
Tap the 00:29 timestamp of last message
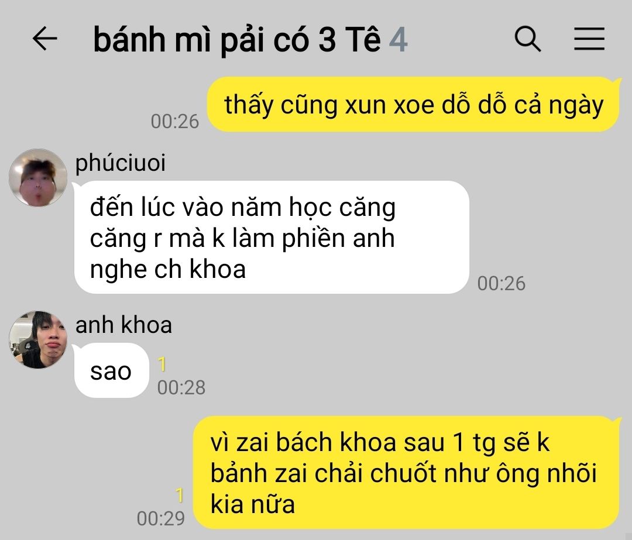pos(161,518)
